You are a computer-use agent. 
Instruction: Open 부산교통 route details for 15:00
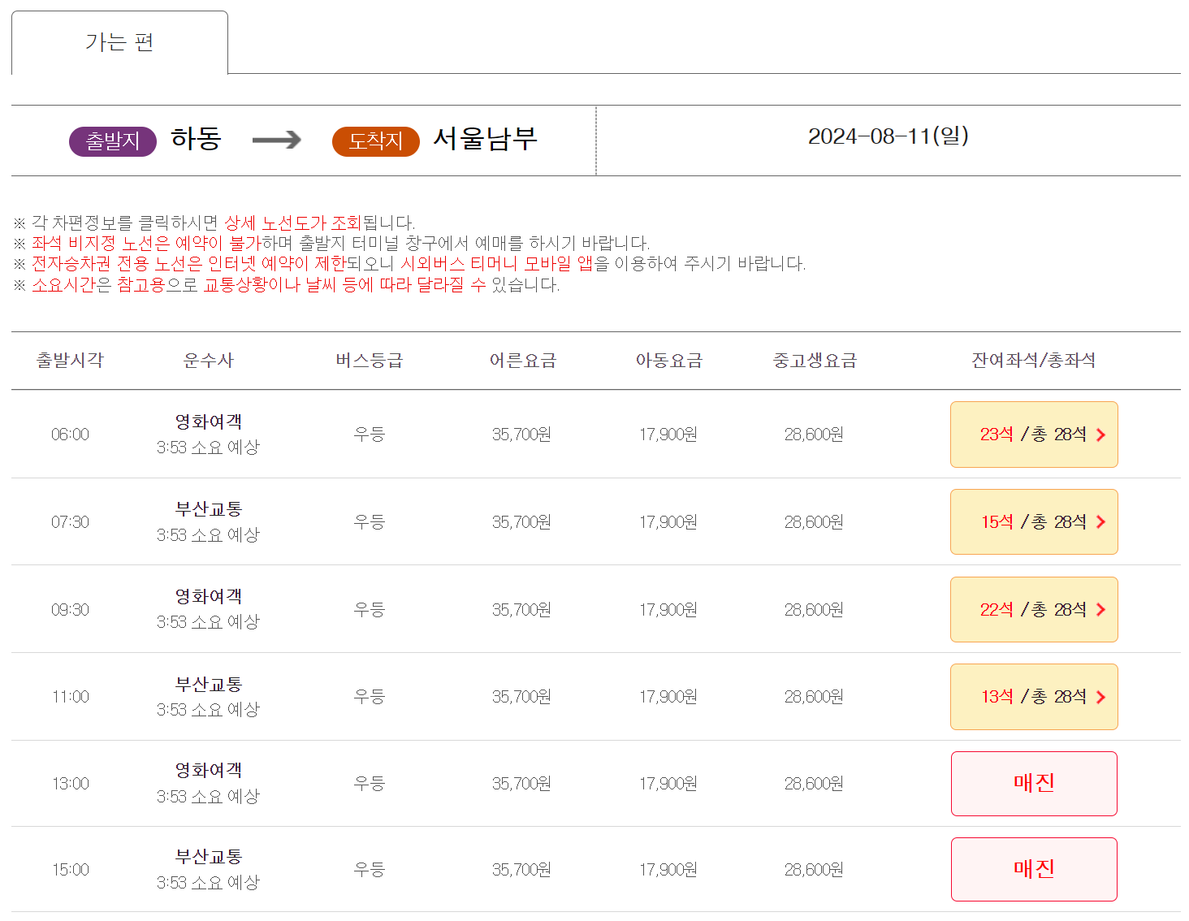(x=209, y=857)
